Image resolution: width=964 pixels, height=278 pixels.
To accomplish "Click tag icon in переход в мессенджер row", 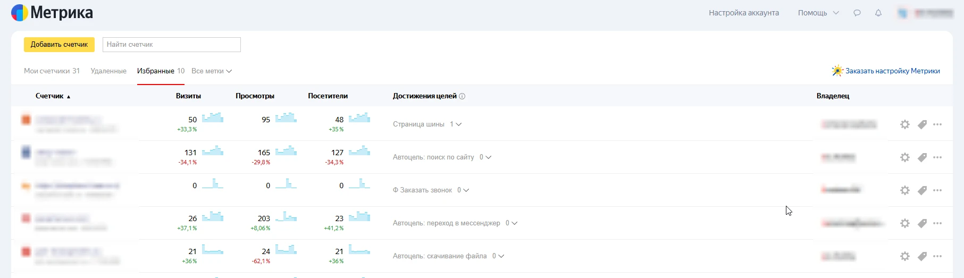I will pos(922,223).
